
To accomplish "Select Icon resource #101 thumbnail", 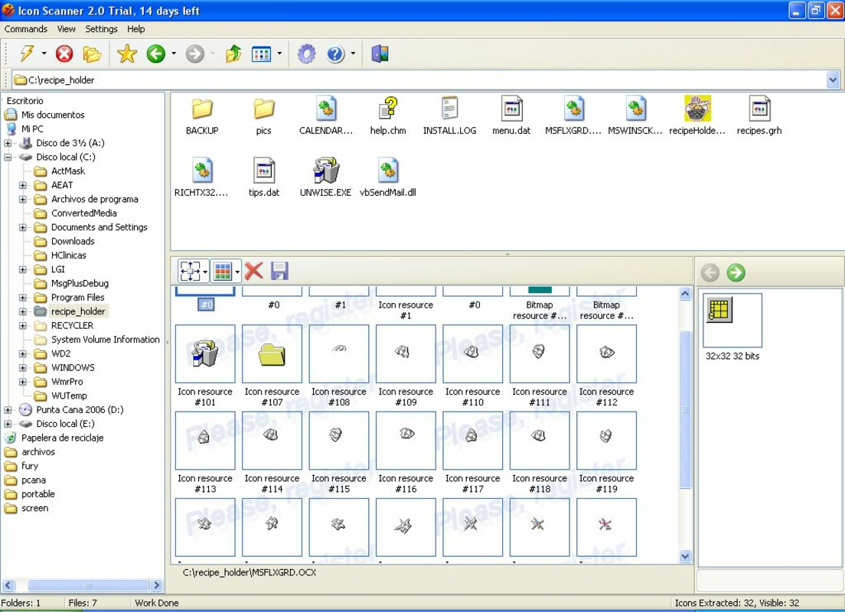I will click(x=205, y=354).
